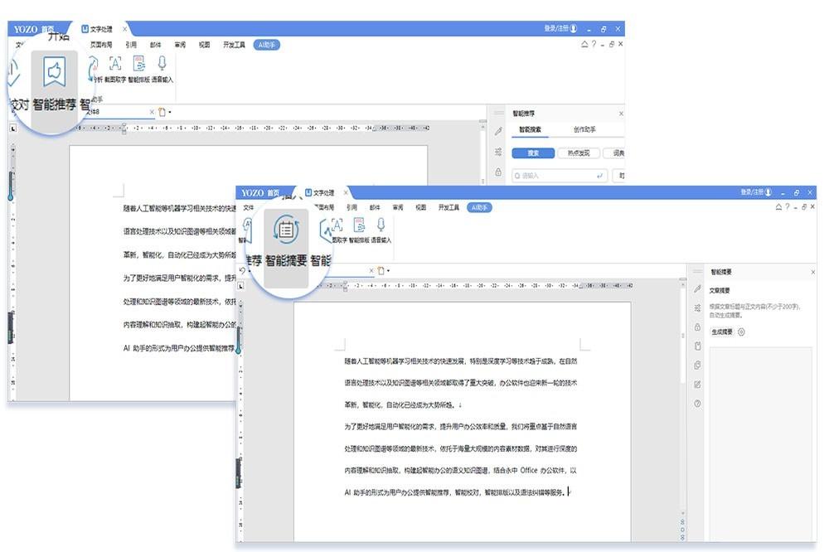Screen dimensions: 829x552
Task: Click the undo arrow in the front window
Action: point(242,271)
